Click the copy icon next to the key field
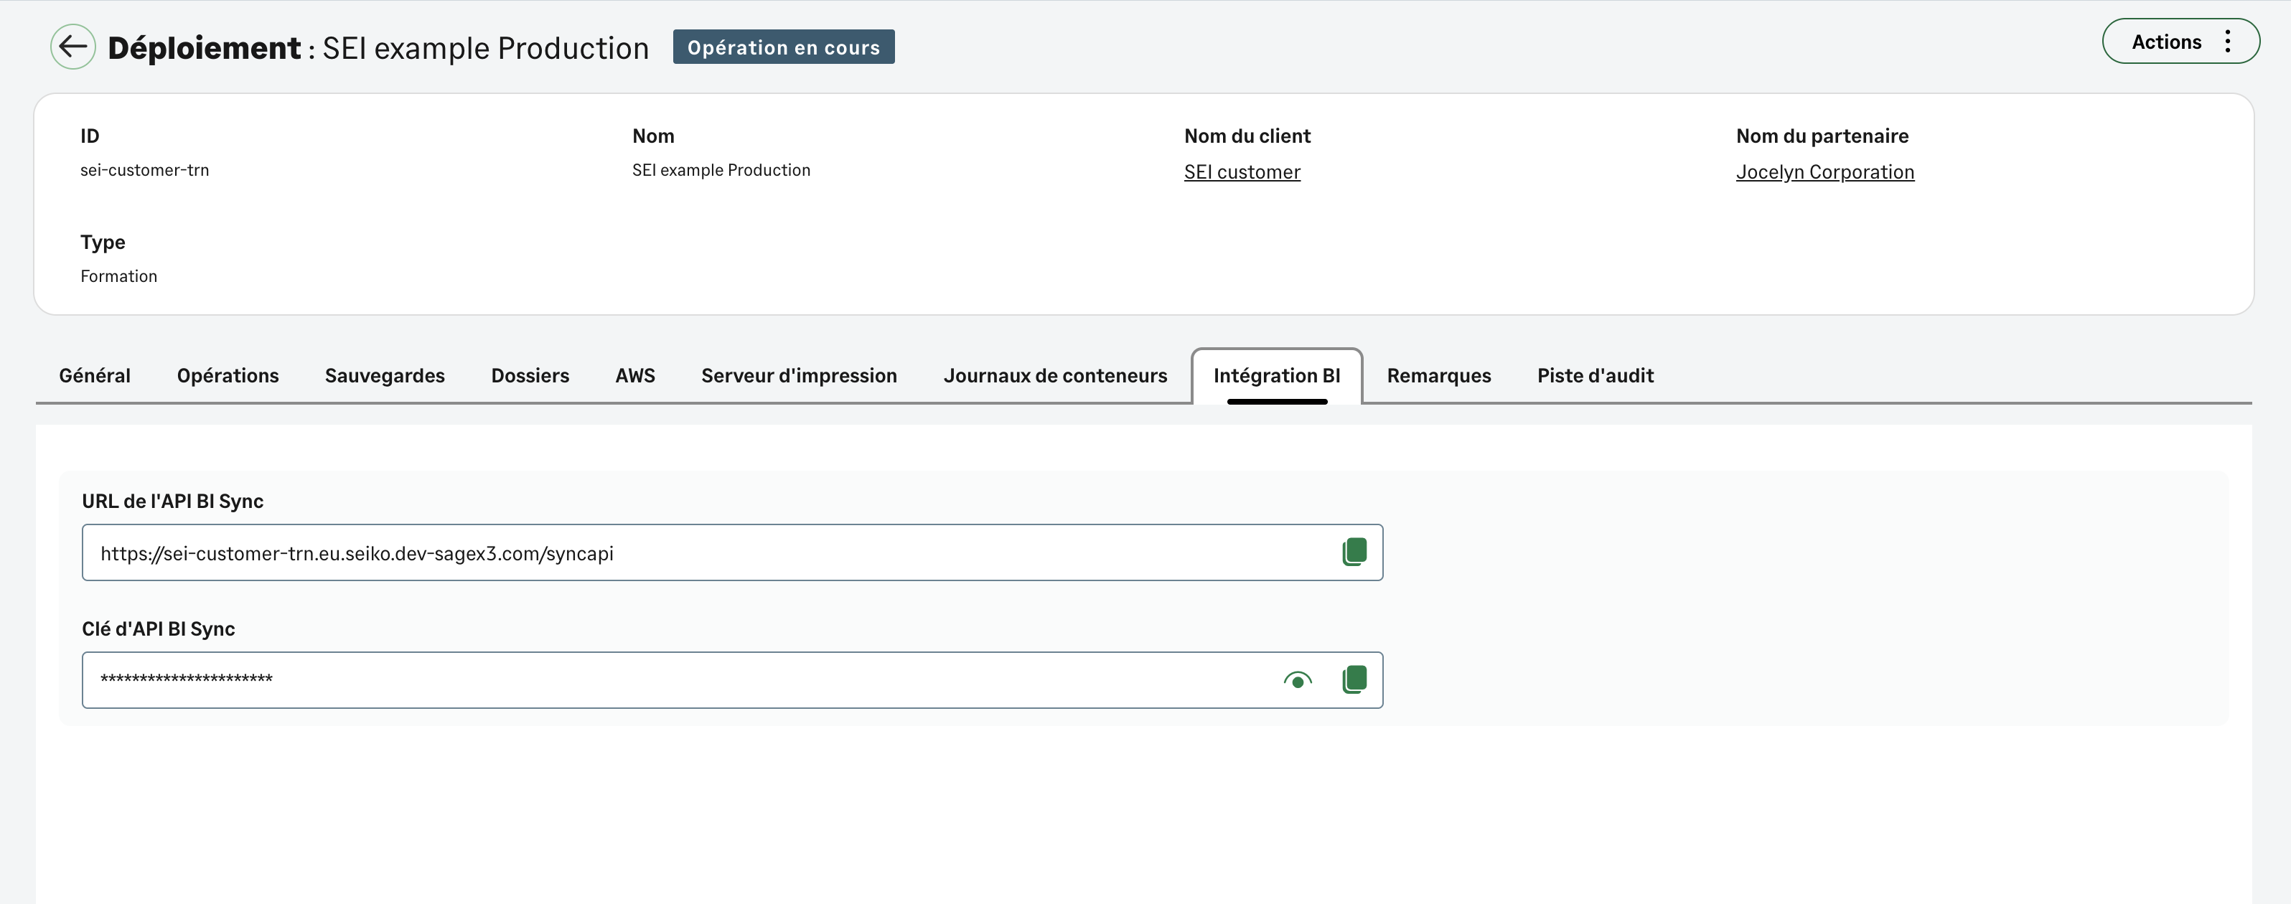Screen dimensions: 2291x904 1354,679
